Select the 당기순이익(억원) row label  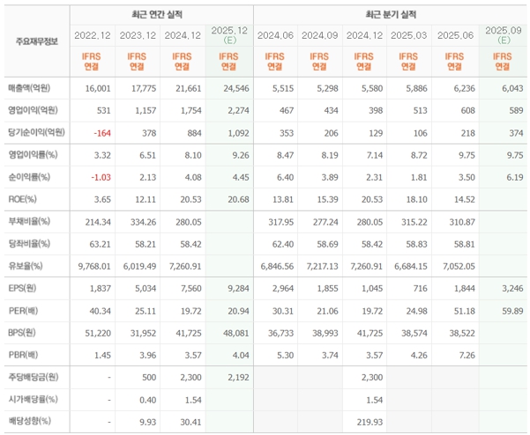36,132
